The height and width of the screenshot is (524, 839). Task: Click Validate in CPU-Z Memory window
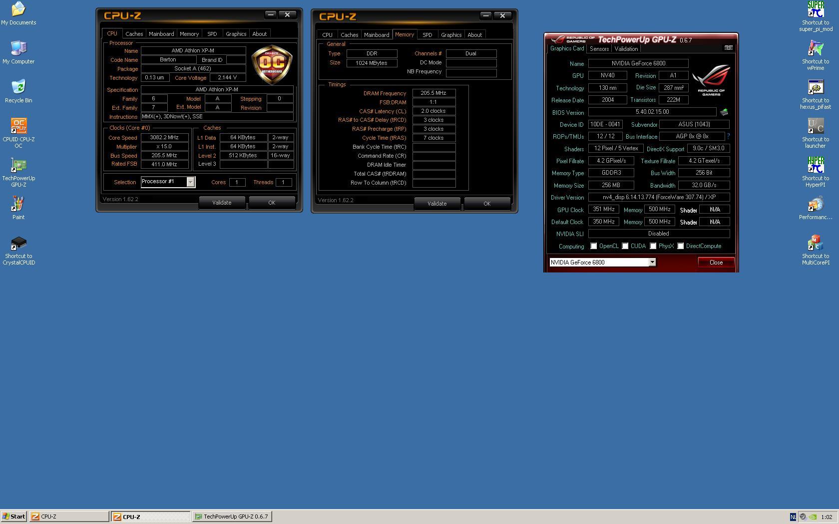[x=437, y=204]
